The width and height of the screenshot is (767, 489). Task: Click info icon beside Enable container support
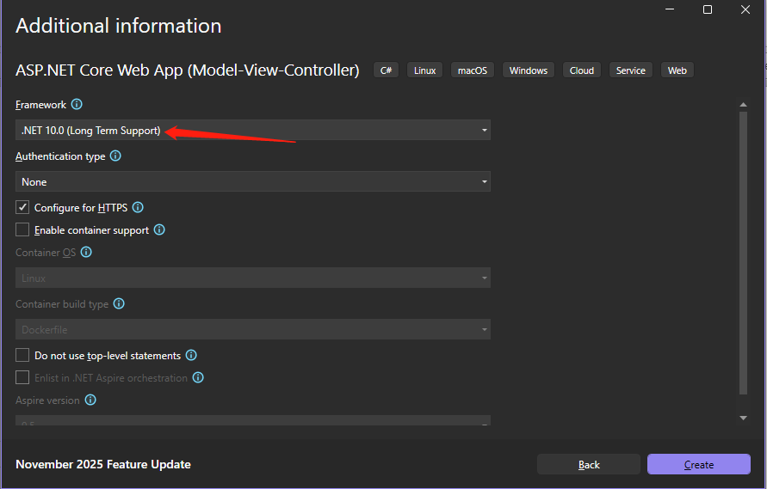pyautogui.click(x=159, y=230)
